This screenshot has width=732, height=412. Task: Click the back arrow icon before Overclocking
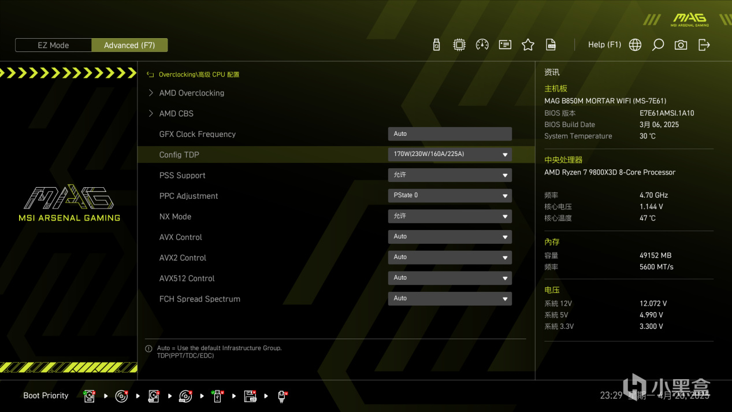coord(150,75)
